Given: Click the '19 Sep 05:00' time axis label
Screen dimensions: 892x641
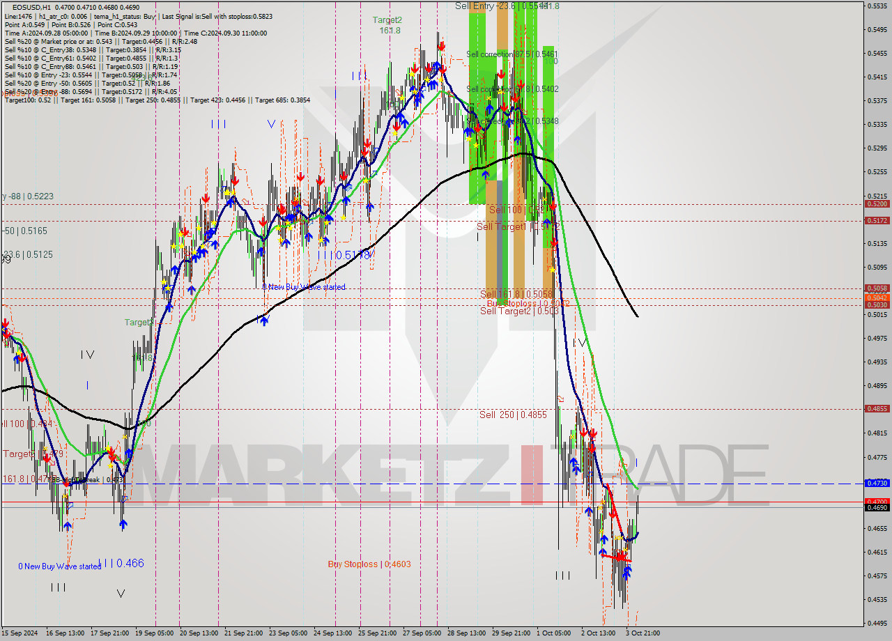Looking at the screenshot, I should (x=155, y=633).
